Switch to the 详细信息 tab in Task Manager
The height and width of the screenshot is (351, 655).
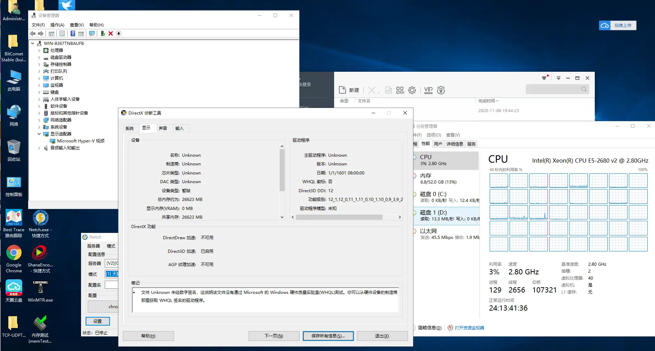coord(455,144)
